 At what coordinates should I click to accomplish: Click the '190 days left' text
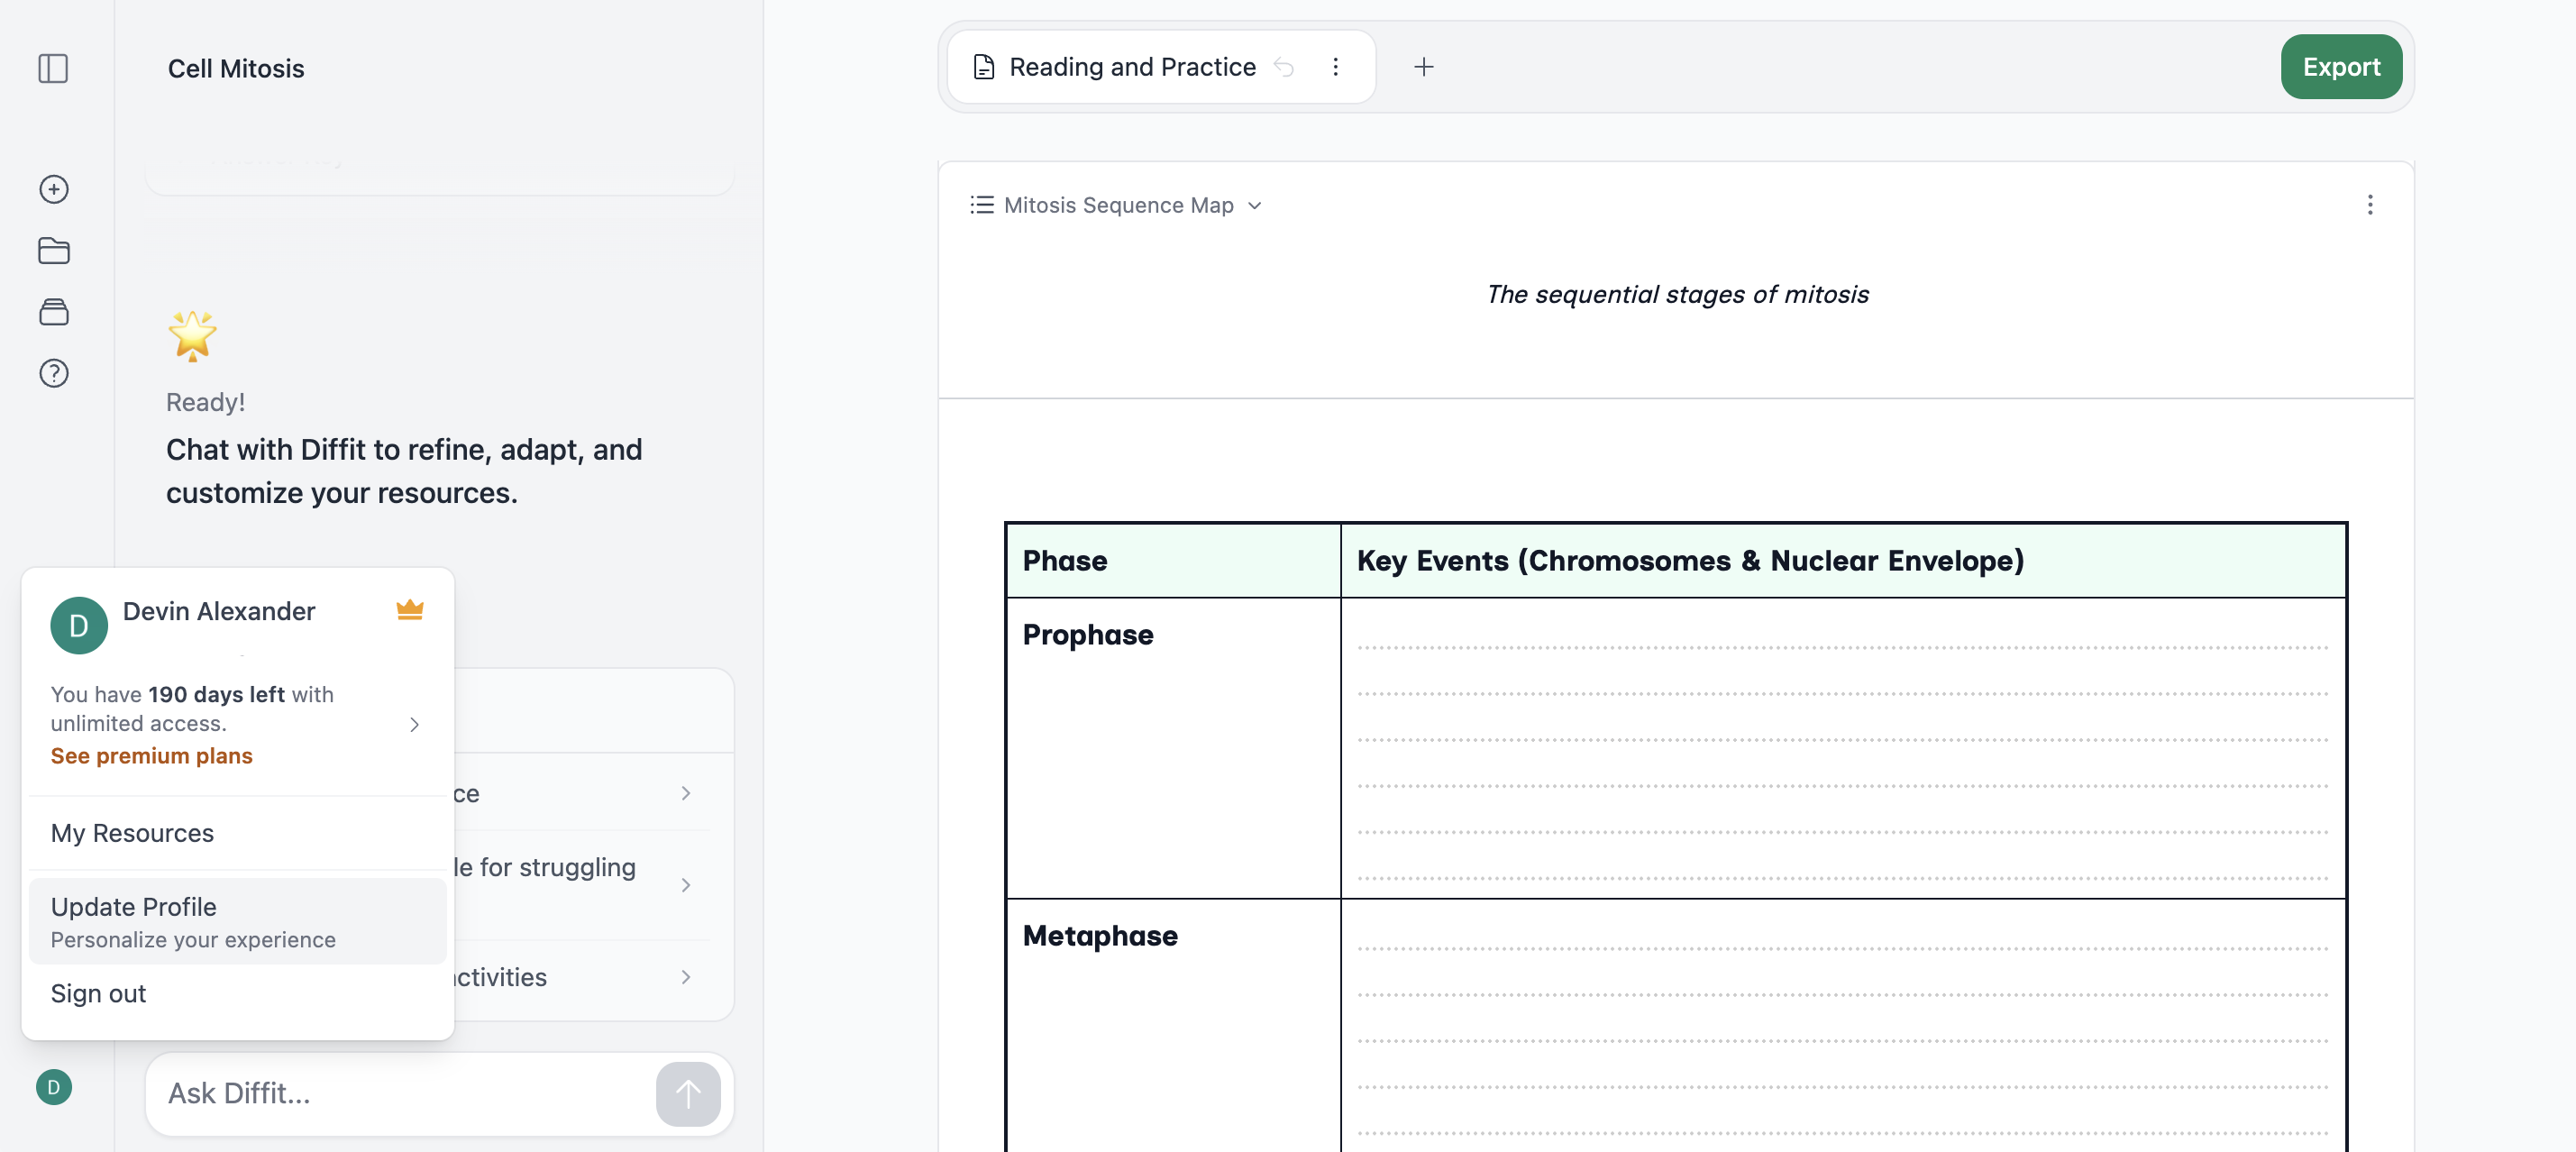(x=217, y=694)
